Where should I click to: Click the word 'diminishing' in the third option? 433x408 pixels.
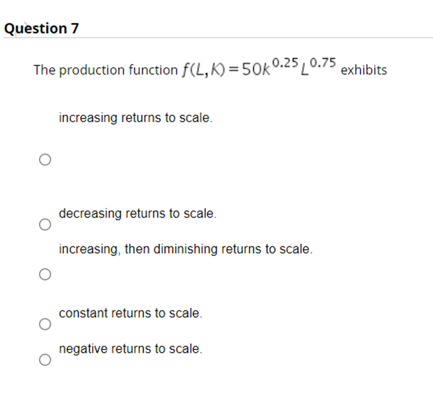coord(185,249)
